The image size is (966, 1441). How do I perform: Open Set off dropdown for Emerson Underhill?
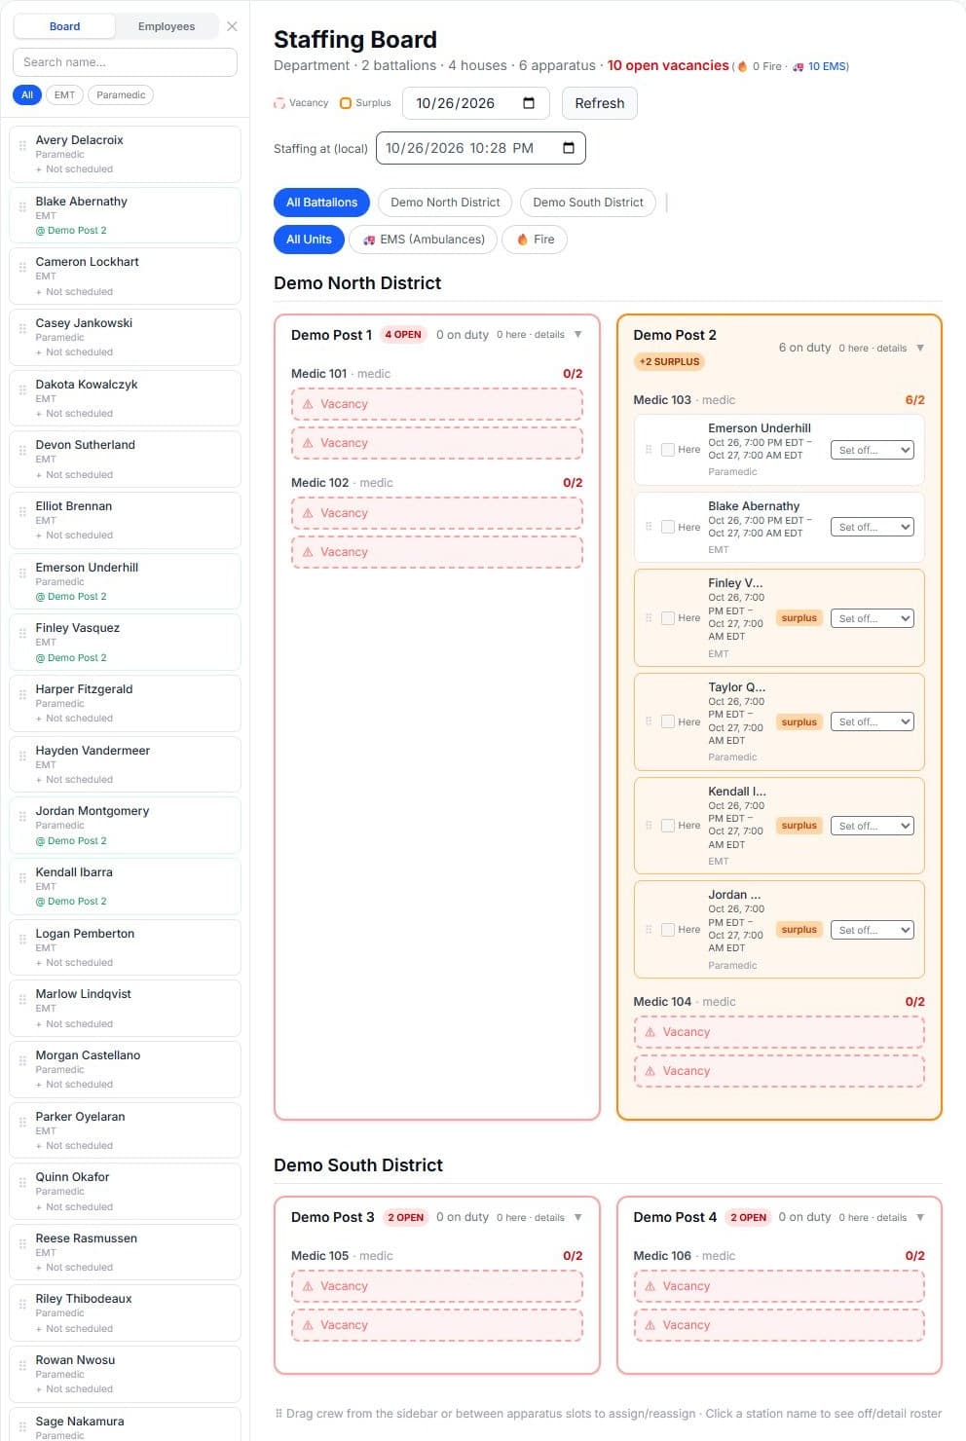[x=873, y=450]
